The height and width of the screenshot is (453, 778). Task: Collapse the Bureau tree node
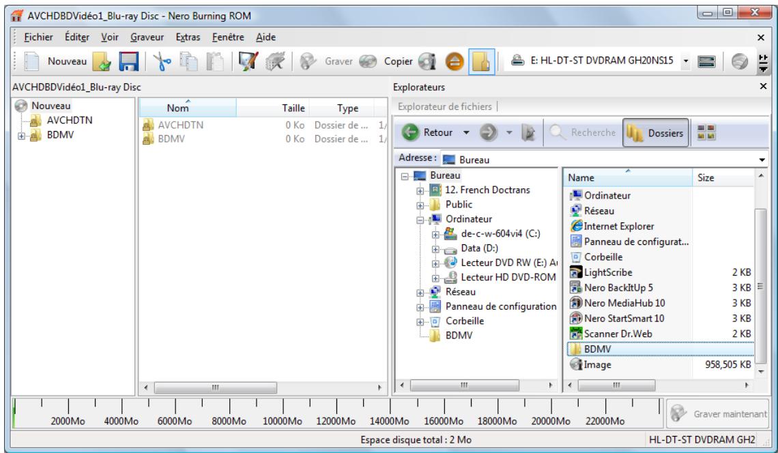click(405, 176)
